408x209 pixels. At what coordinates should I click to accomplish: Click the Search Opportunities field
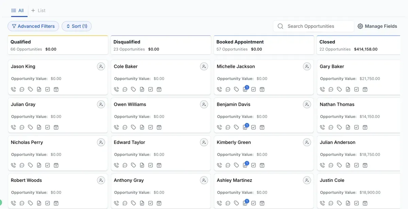coord(316,26)
